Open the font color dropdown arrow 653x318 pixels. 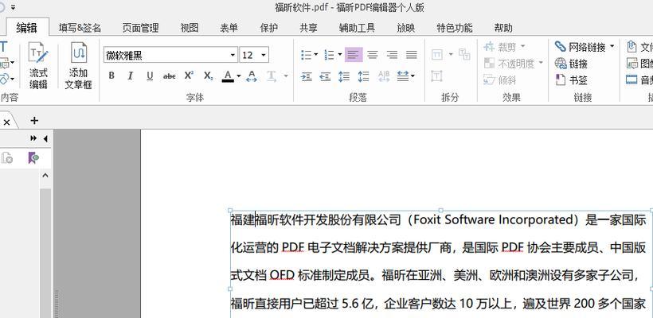pos(239,76)
